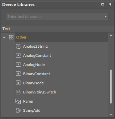Open the search box dropdown arrow
Viewport: 115px width, 119px height.
coord(106,16)
